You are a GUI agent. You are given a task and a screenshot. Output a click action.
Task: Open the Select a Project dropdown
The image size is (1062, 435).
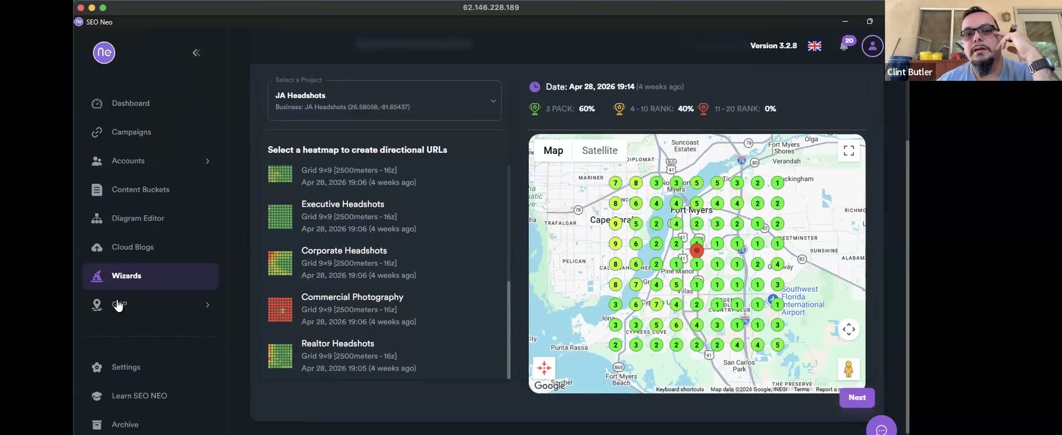tap(384, 101)
